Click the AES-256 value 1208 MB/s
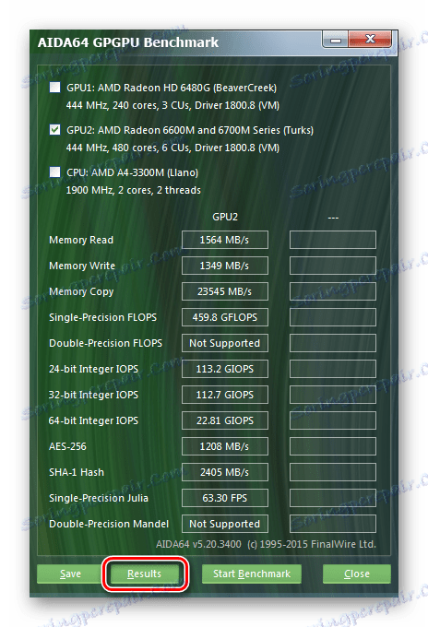This screenshot has width=428, height=627. (x=225, y=446)
